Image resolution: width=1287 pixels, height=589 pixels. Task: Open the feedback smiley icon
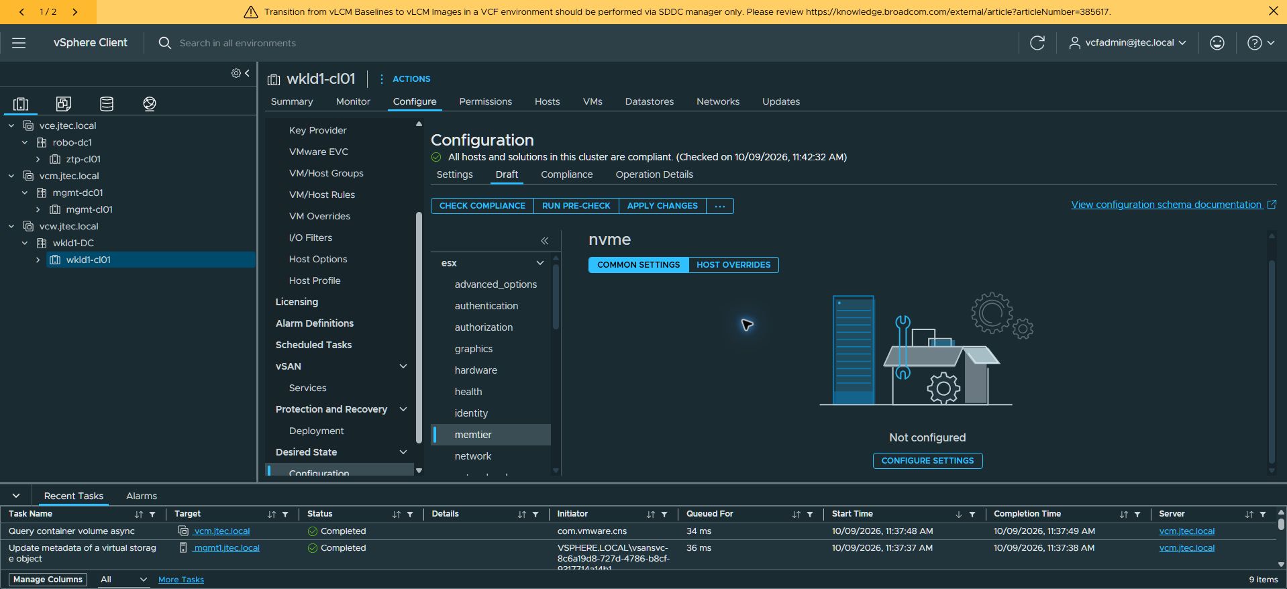pyautogui.click(x=1217, y=43)
